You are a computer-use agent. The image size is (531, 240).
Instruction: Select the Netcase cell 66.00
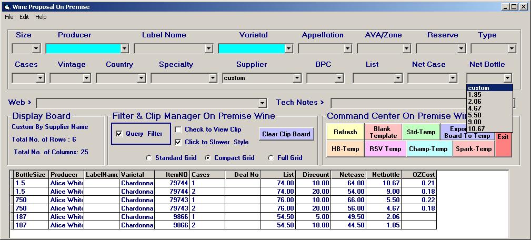click(348, 200)
